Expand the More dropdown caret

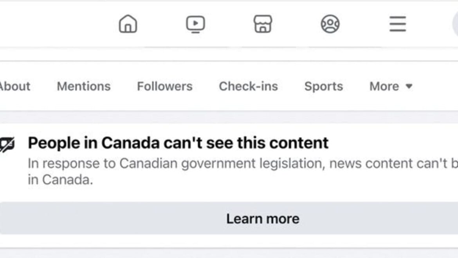tap(409, 87)
